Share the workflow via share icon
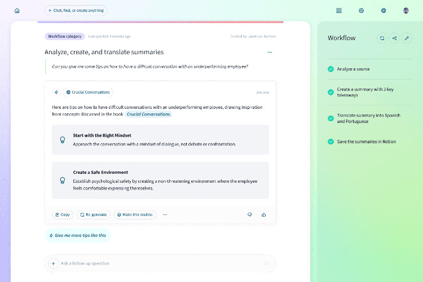This screenshot has width=423, height=282. click(x=394, y=38)
